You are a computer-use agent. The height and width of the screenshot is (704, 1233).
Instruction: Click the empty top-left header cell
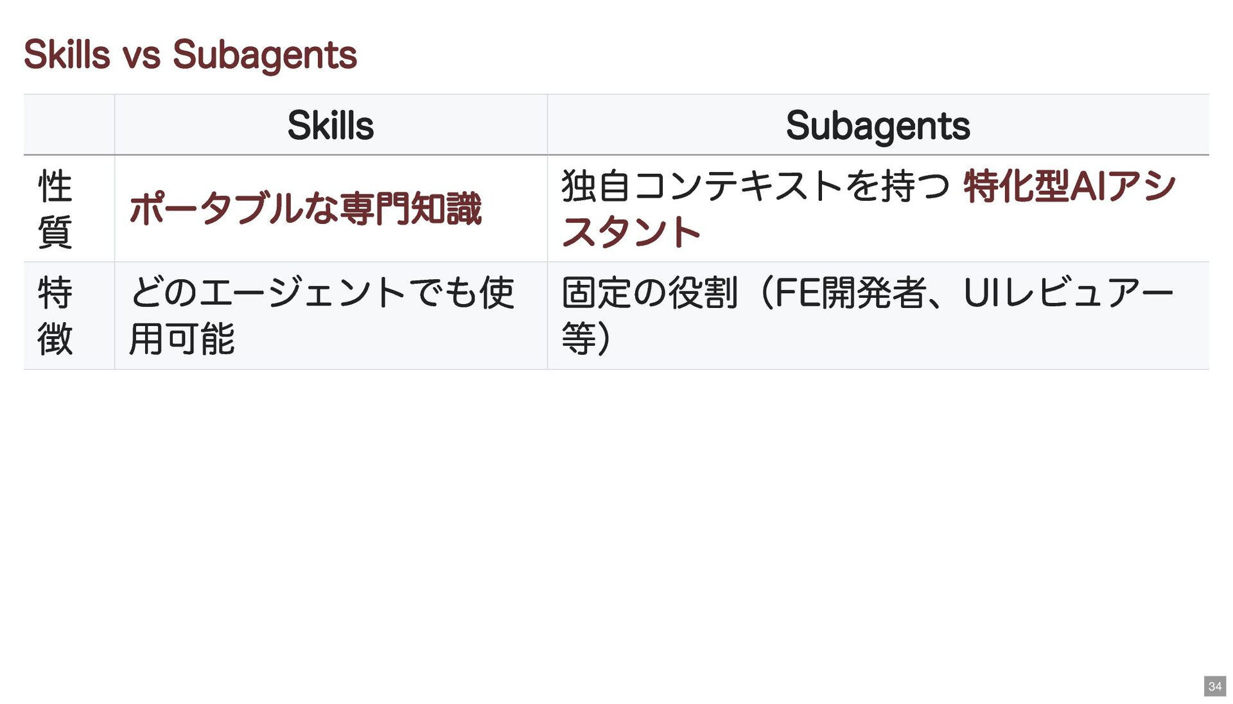tap(69, 125)
